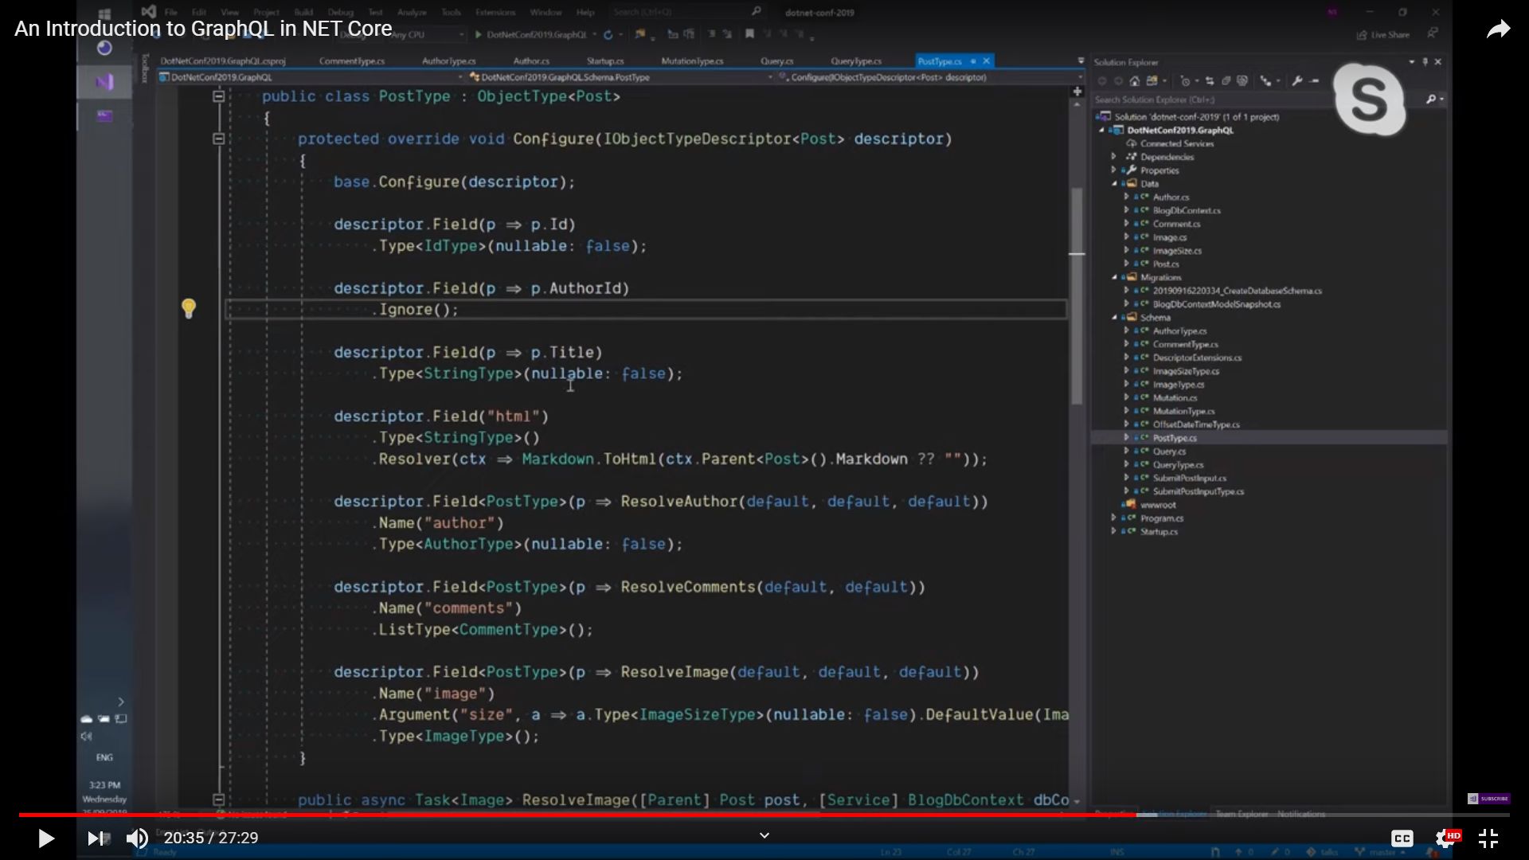The image size is (1529, 860).
Task: Click Solution Explorer properties wrench icon
Action: 1297,80
